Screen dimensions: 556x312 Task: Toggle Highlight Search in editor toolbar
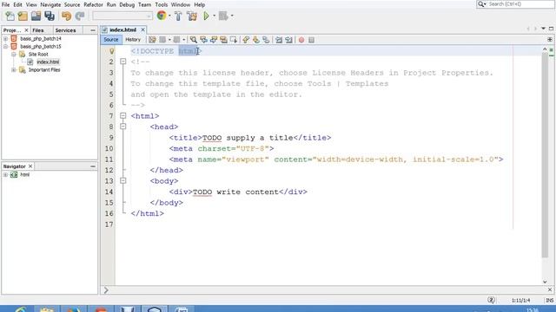click(x=223, y=40)
